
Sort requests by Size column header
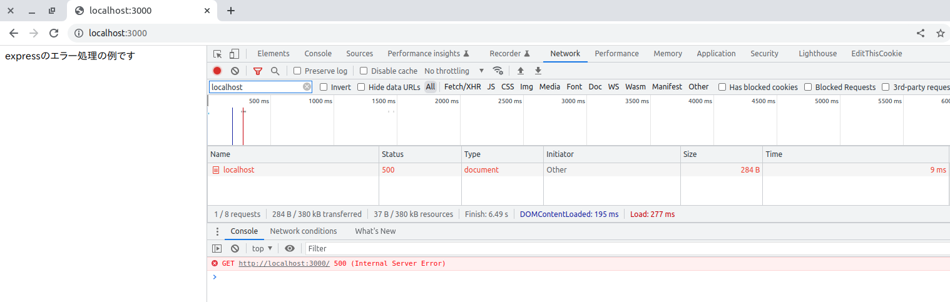pos(722,154)
